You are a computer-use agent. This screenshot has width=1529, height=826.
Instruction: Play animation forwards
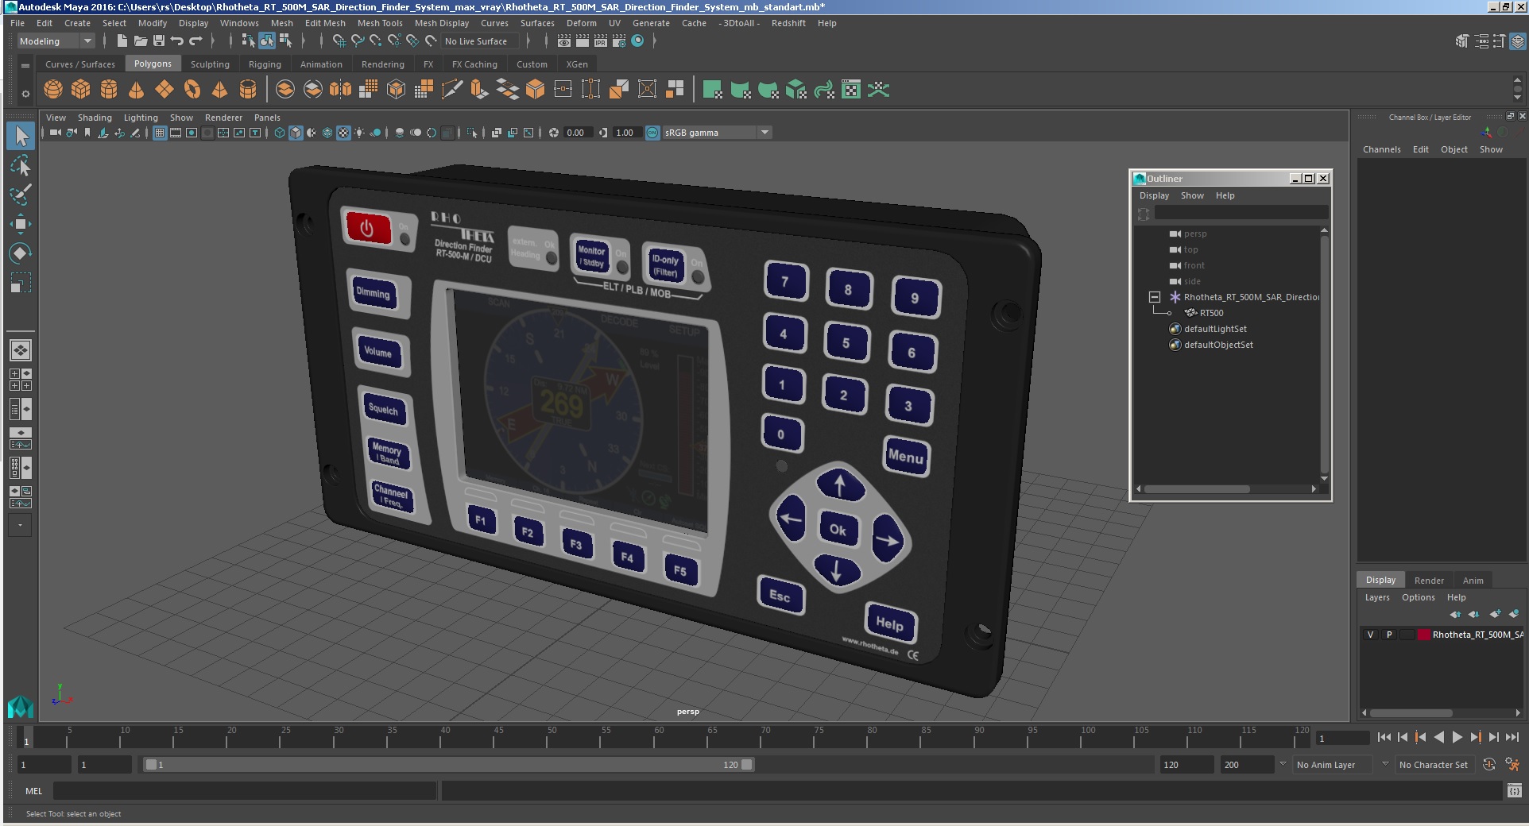coord(1457,737)
